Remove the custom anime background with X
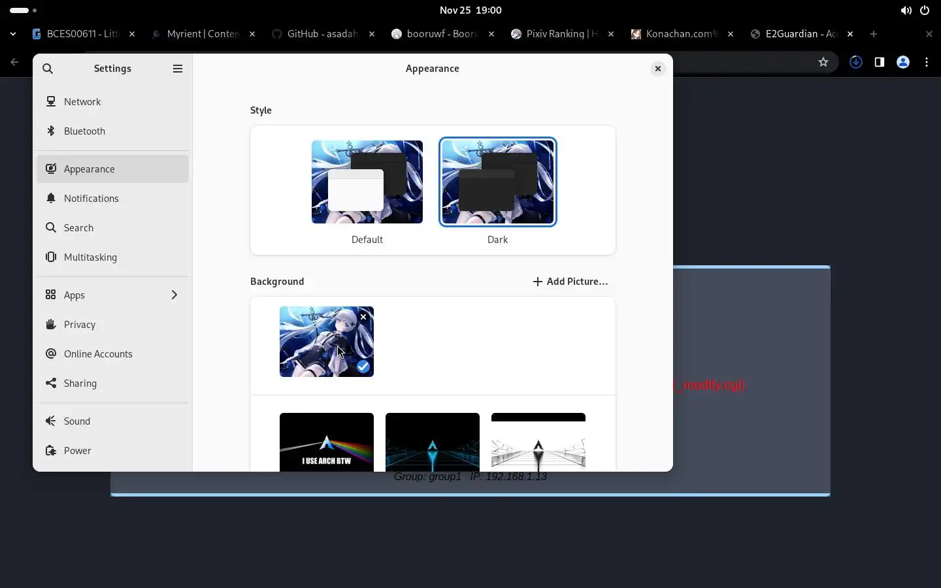This screenshot has height=588, width=941. [x=363, y=317]
